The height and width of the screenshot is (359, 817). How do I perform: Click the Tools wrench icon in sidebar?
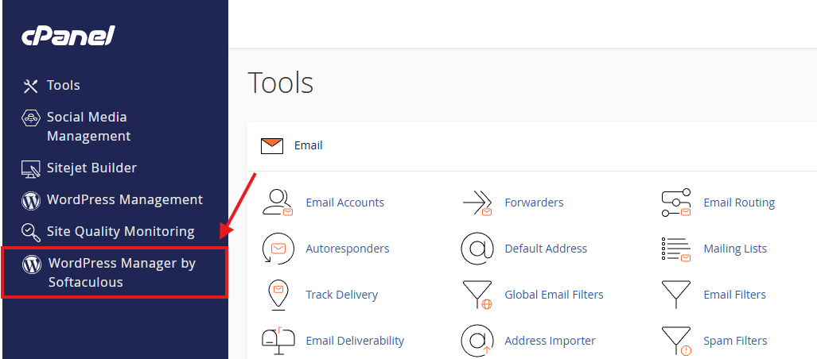click(31, 86)
